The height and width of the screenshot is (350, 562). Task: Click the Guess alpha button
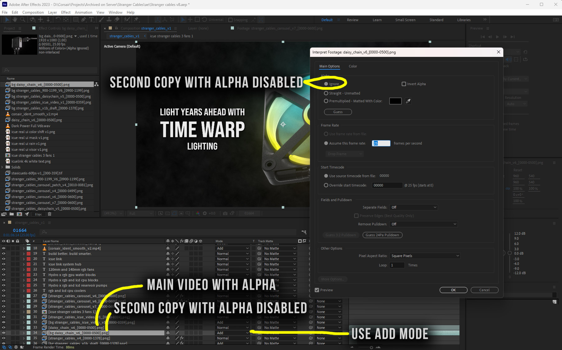tap(338, 112)
